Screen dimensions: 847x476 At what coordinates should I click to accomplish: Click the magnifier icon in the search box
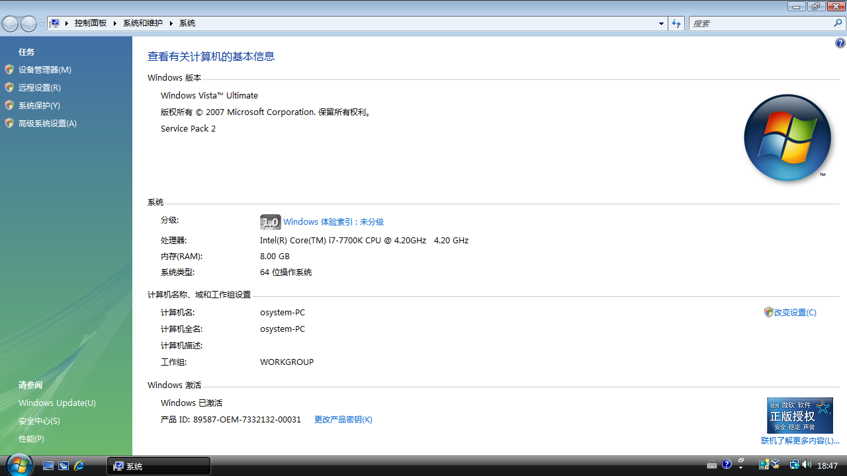[x=838, y=23]
